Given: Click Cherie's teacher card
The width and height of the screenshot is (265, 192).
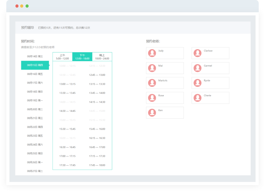Looking at the screenshot, I should [x=210, y=98].
